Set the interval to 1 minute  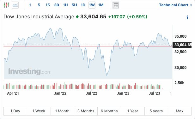(x=30, y=5)
